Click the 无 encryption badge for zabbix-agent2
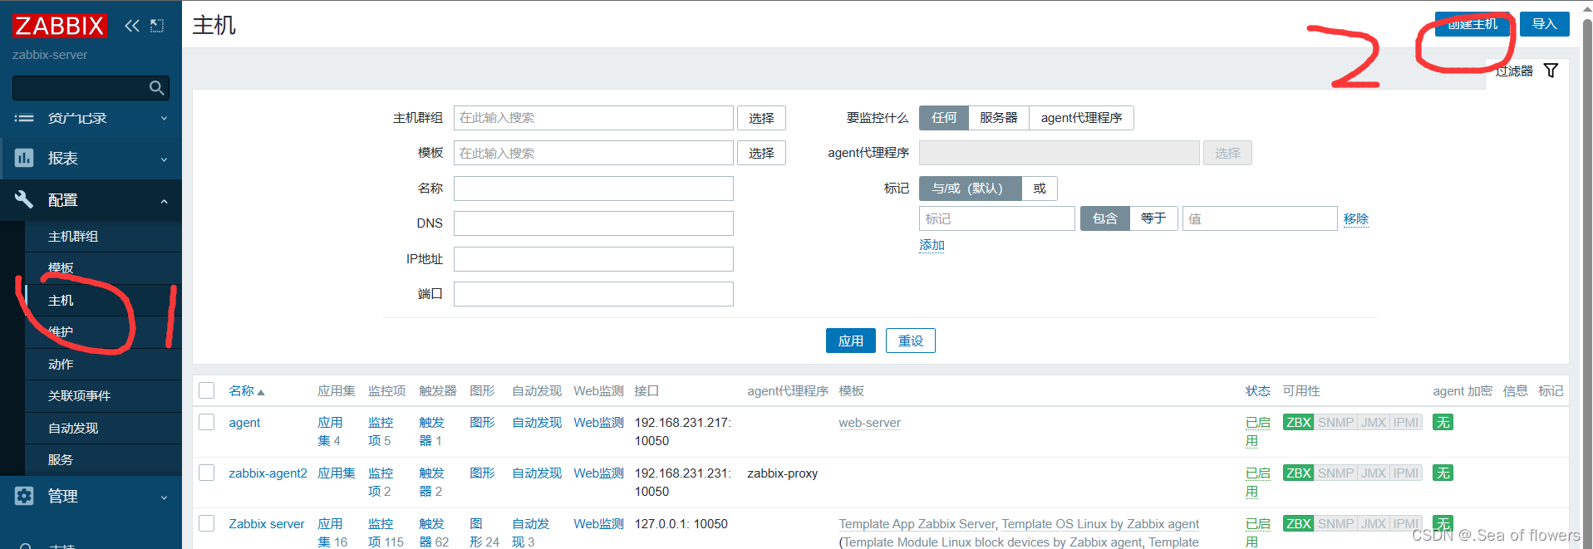The image size is (1593, 549). tap(1443, 473)
